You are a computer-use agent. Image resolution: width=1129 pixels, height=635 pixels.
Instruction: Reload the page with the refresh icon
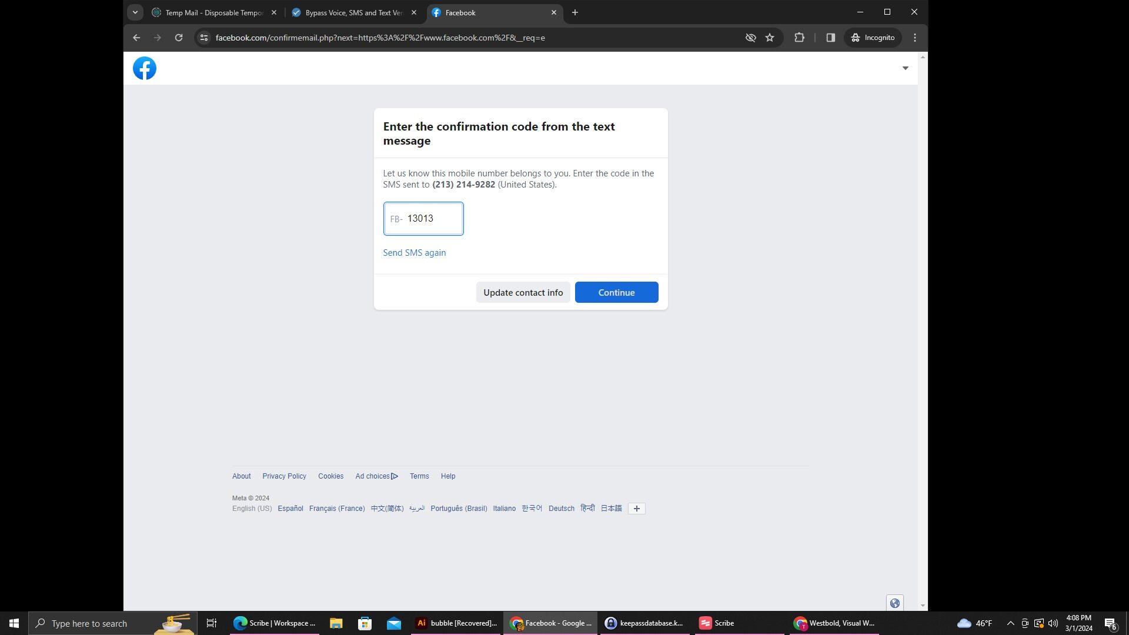point(179,37)
